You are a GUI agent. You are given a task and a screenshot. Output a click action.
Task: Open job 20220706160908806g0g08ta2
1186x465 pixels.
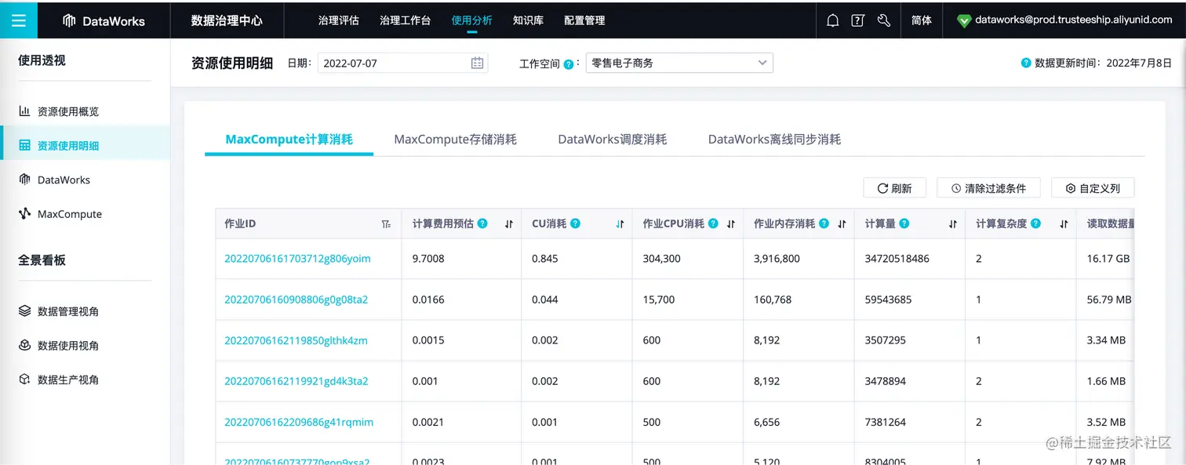coord(296,300)
